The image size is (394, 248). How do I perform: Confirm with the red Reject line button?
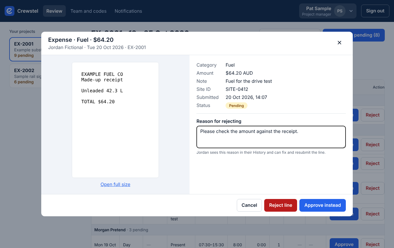click(x=281, y=205)
